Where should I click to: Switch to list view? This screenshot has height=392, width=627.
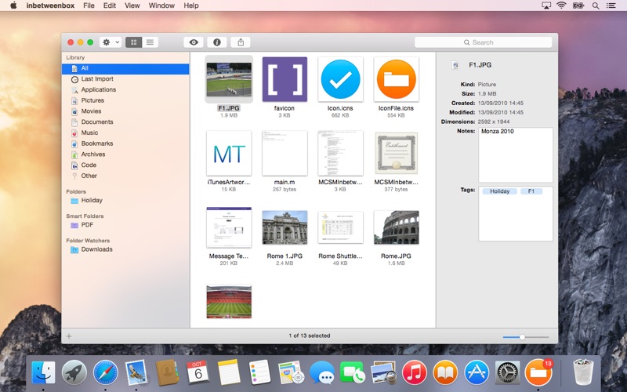pyautogui.click(x=149, y=42)
